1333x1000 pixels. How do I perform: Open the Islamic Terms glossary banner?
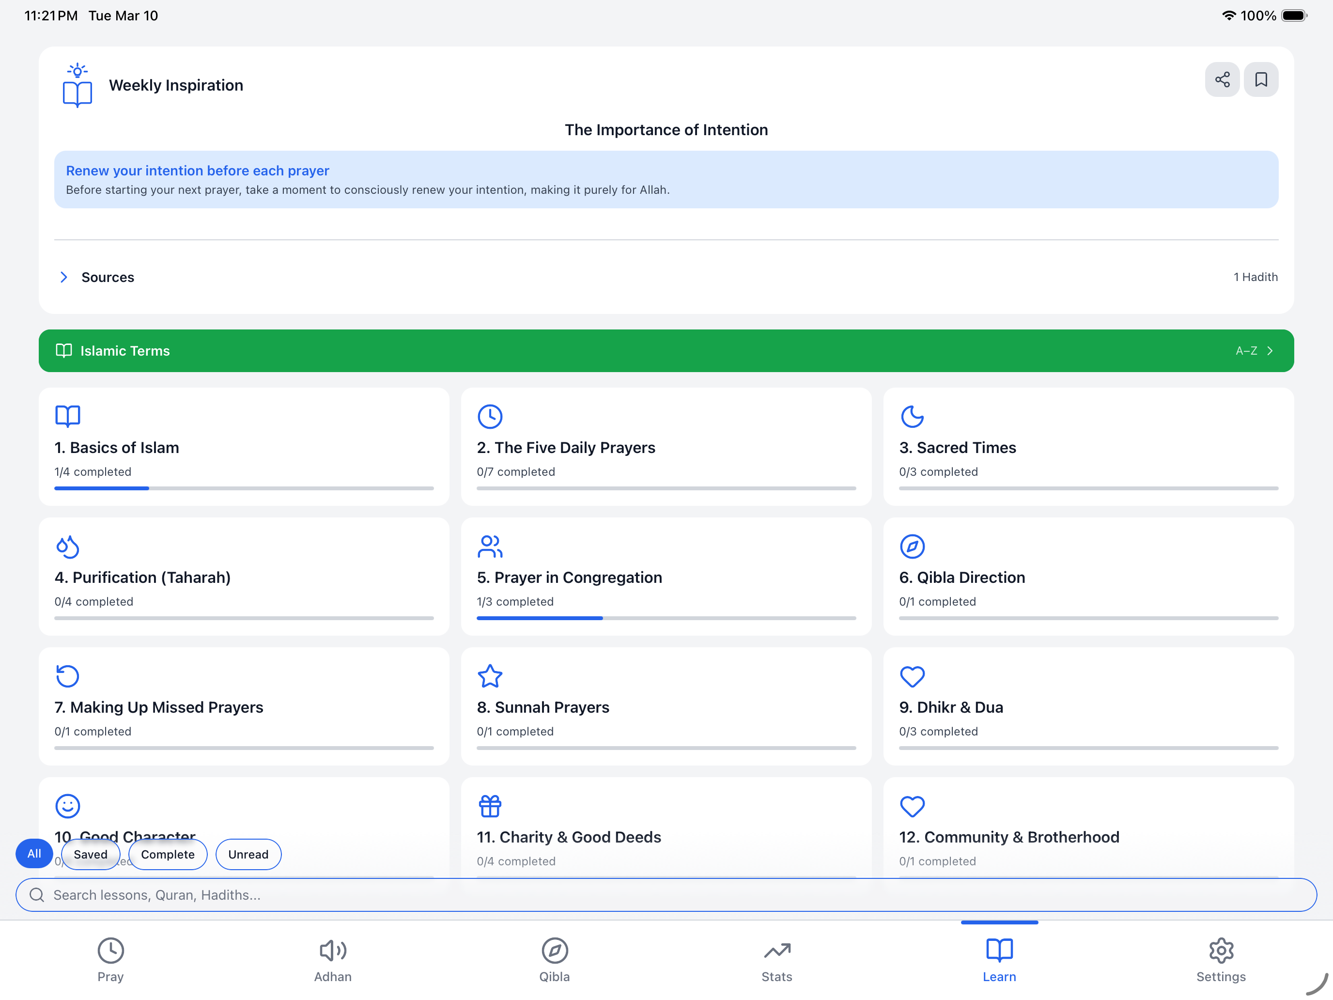point(666,351)
